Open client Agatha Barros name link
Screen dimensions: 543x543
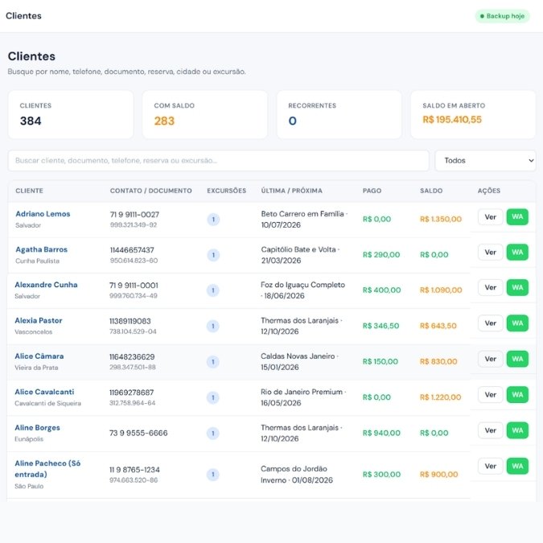(x=41, y=249)
